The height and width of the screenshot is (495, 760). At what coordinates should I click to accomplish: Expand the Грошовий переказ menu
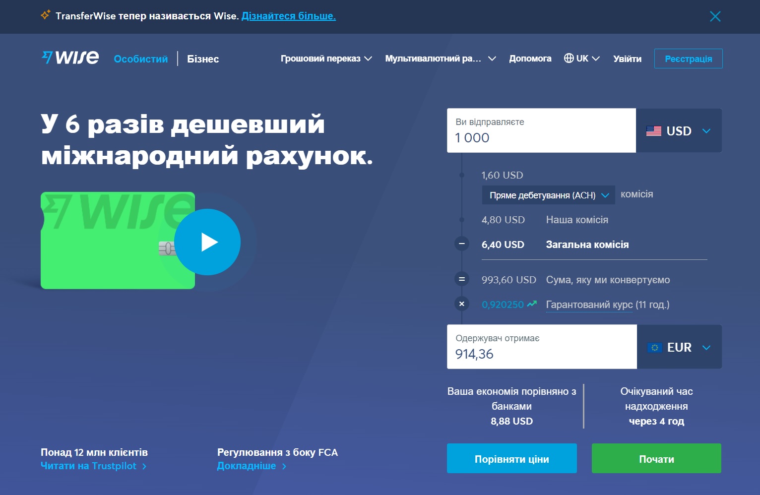point(326,59)
